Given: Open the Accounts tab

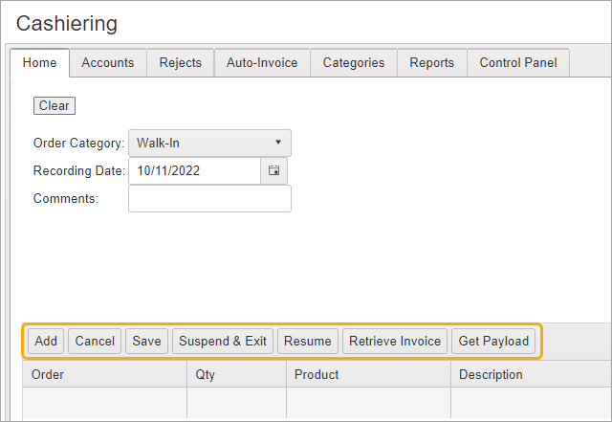Looking at the screenshot, I should (x=107, y=62).
